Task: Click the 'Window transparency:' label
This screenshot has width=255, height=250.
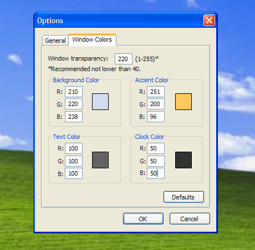Action: tap(78, 58)
